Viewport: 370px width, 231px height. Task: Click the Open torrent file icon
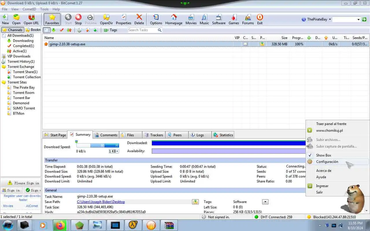(16, 20)
